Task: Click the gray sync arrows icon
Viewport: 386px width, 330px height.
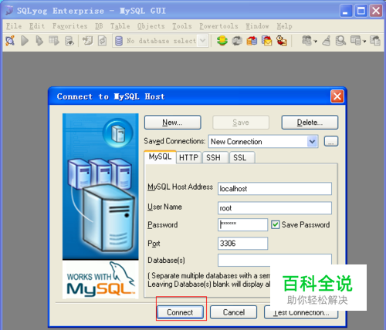Action: point(237,41)
